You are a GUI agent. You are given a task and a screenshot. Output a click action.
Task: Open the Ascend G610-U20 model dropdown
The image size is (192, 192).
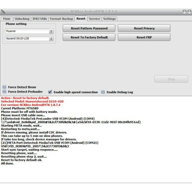[29, 38]
